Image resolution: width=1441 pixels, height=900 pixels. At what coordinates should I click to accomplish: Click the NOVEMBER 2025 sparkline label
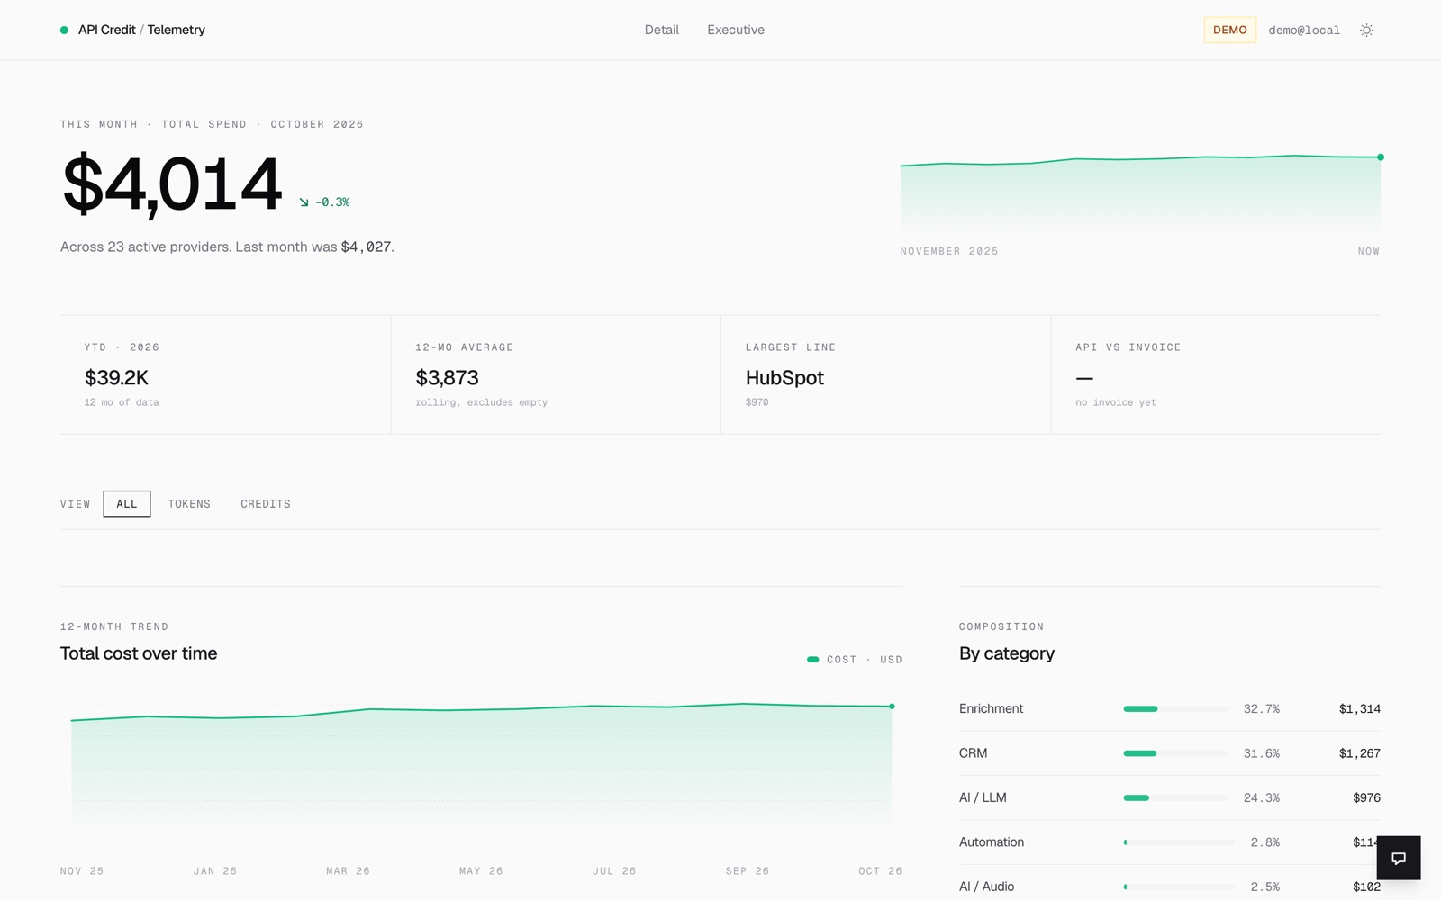click(949, 251)
